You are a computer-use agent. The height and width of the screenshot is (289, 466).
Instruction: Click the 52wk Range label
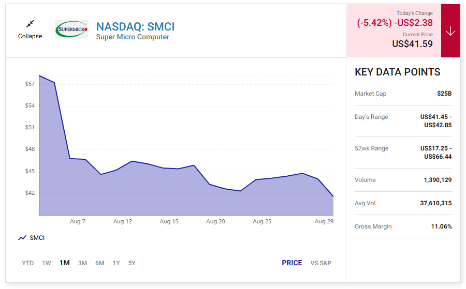click(x=371, y=148)
